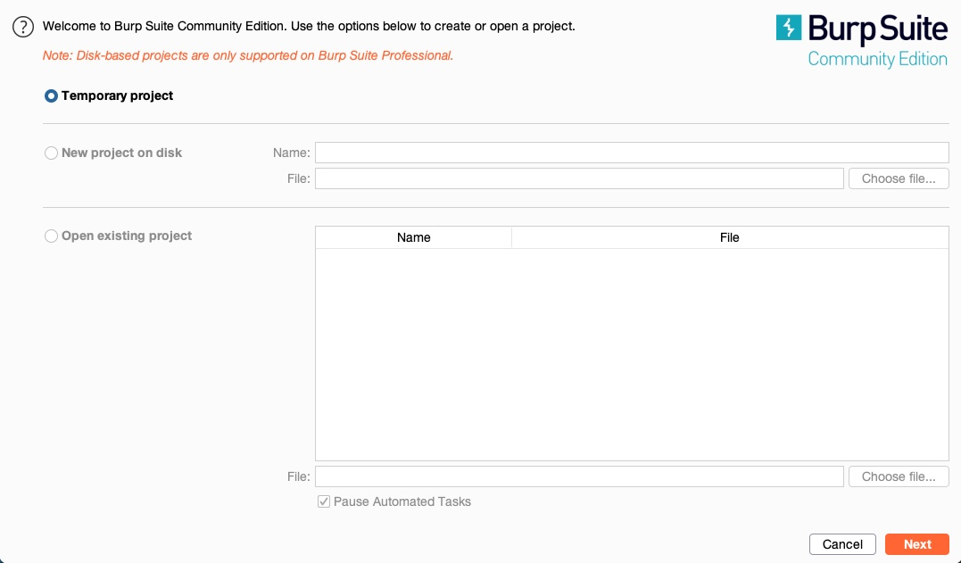Click the File column header in project table
Image resolution: width=961 pixels, height=563 pixels.
click(x=729, y=237)
